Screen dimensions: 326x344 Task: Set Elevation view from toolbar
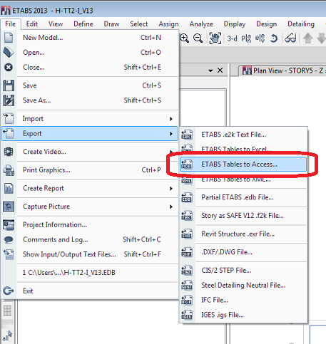(260, 38)
